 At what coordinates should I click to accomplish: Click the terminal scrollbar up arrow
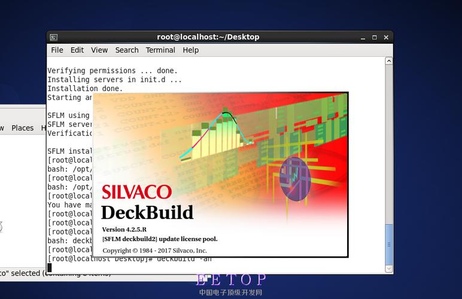[389, 61]
